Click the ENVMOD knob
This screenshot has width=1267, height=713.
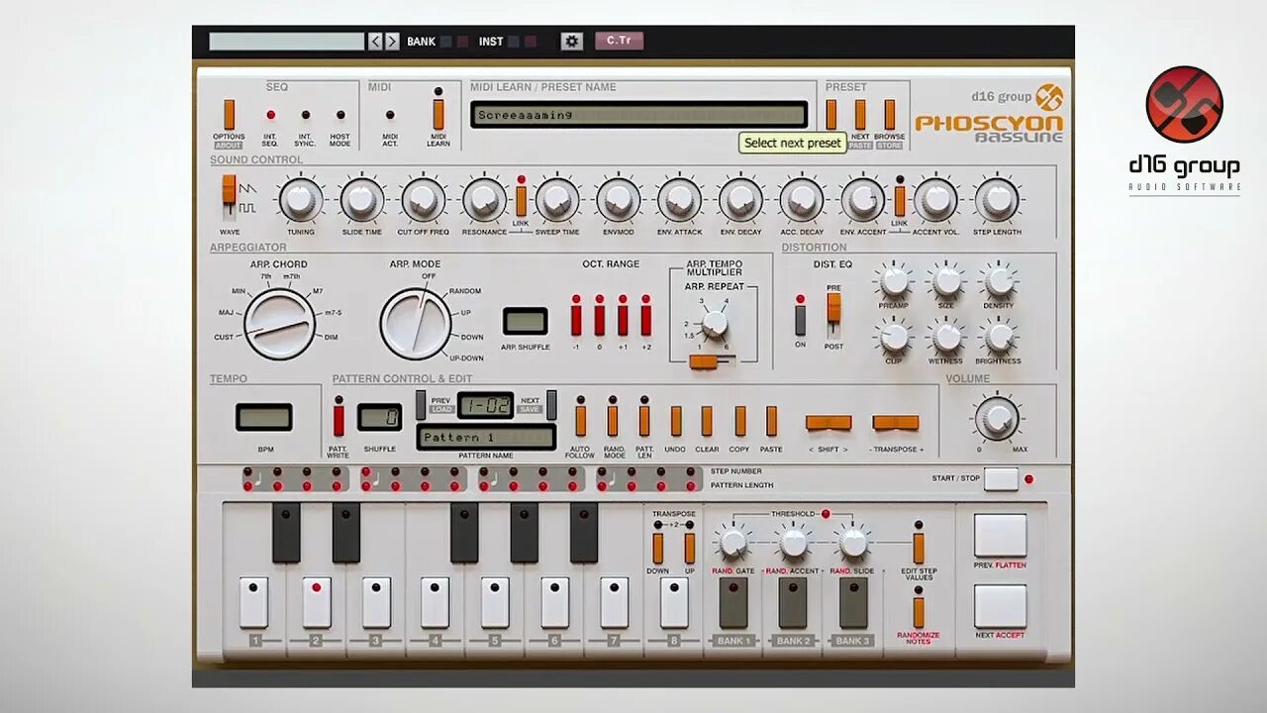(x=619, y=200)
